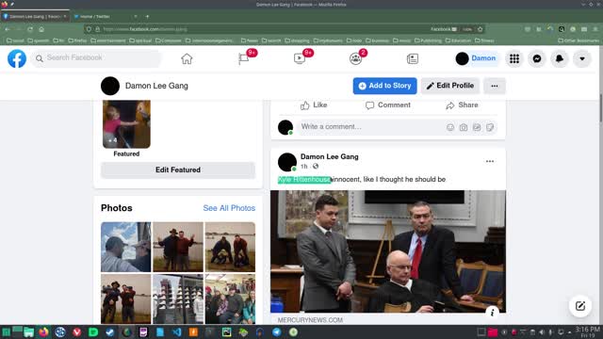Viewport: 603px width, 339px height.
Task: Launch Firefox from the taskbar
Action: [x=43, y=332]
